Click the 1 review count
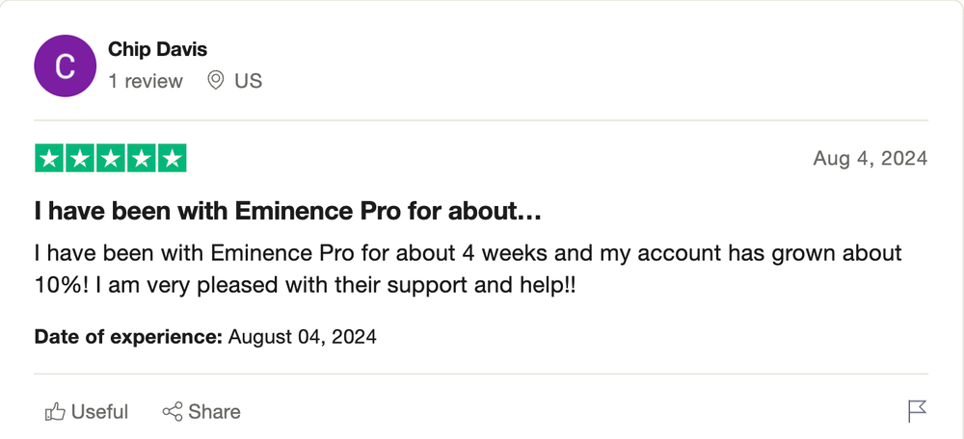964x439 pixels. [x=146, y=81]
